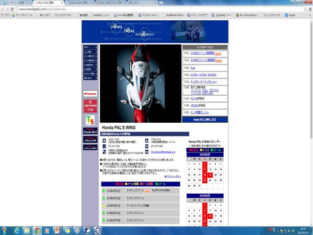Open the 中古車情報 sidebar menu item
Viewport: 313px width, 235px height.
coord(90,69)
